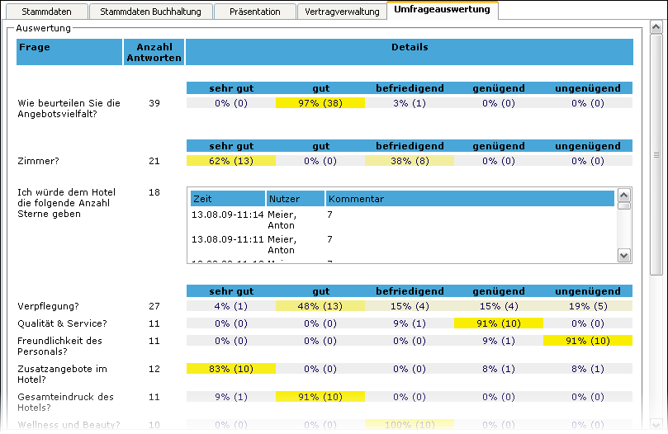This screenshot has height=434, width=668.
Task: Click the 83% (10) Zusatzangebote result
Action: 231,369
